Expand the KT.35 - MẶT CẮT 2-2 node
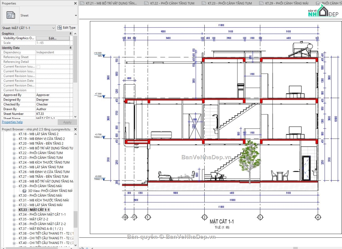The height and width of the screenshot is (249, 342). point(14,219)
